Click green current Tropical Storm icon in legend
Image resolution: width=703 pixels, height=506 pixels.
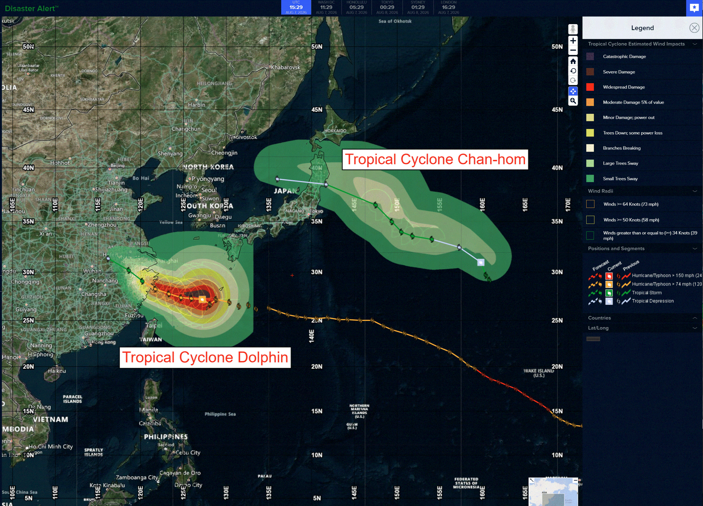(609, 293)
